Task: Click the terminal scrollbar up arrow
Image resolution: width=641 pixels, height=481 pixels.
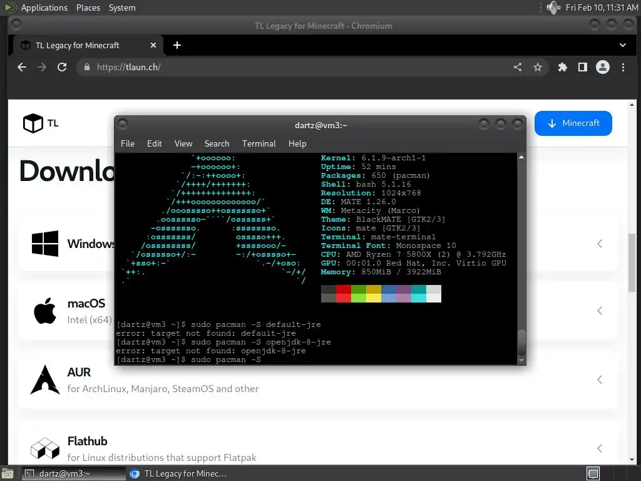Action: 521,157
